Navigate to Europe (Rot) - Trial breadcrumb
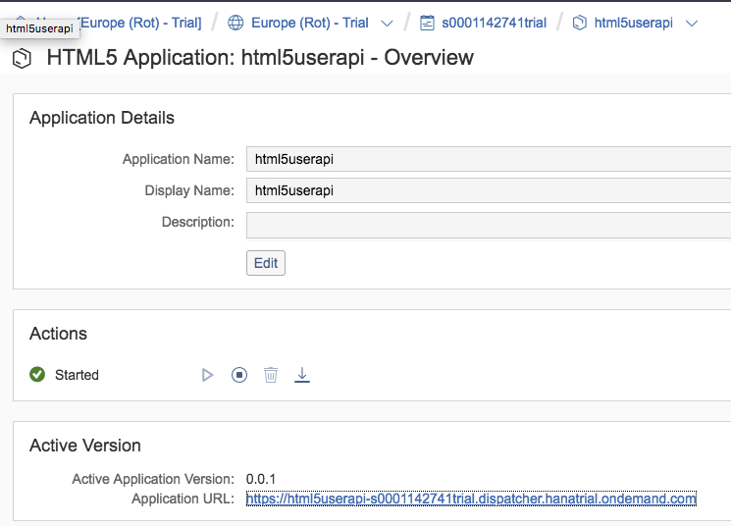The width and height of the screenshot is (731, 526). point(309,23)
